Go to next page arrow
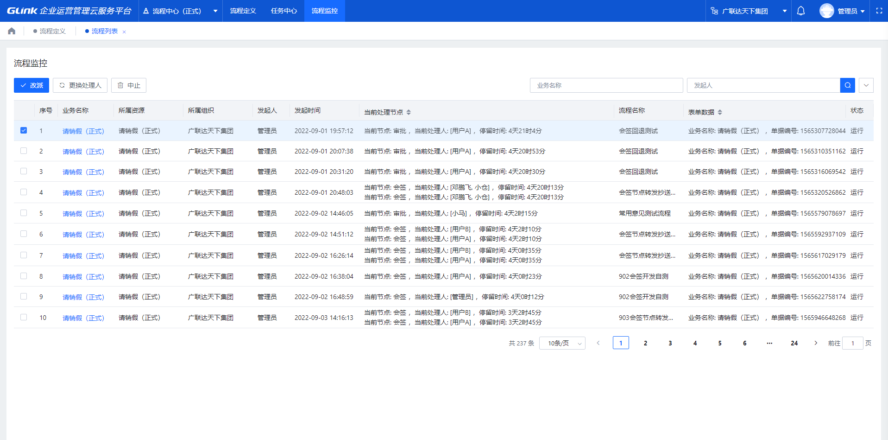The height and width of the screenshot is (440, 888). [816, 343]
